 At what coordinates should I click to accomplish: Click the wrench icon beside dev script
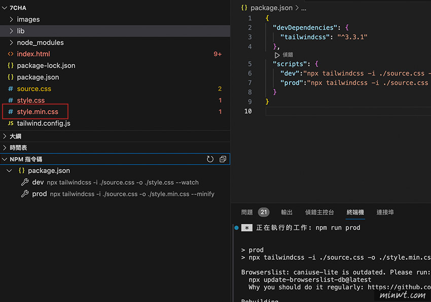25,182
